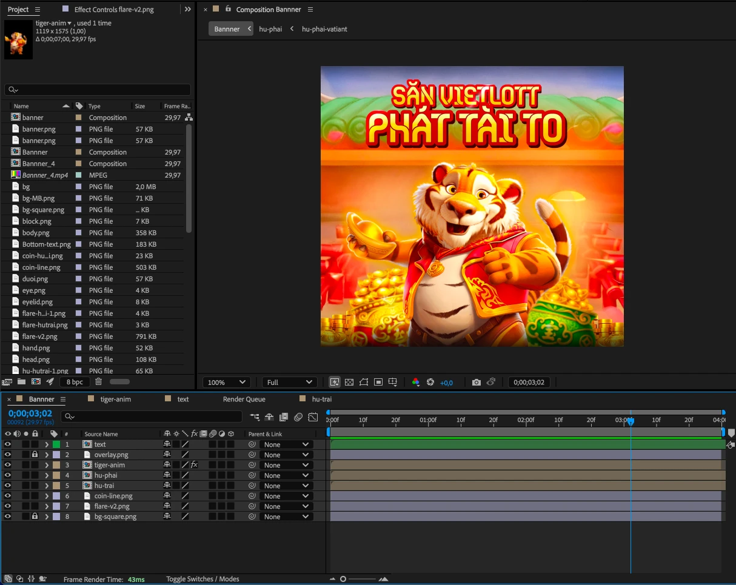Expand the hu-phai layer properties
This screenshot has width=736, height=585.
pyautogui.click(x=47, y=475)
